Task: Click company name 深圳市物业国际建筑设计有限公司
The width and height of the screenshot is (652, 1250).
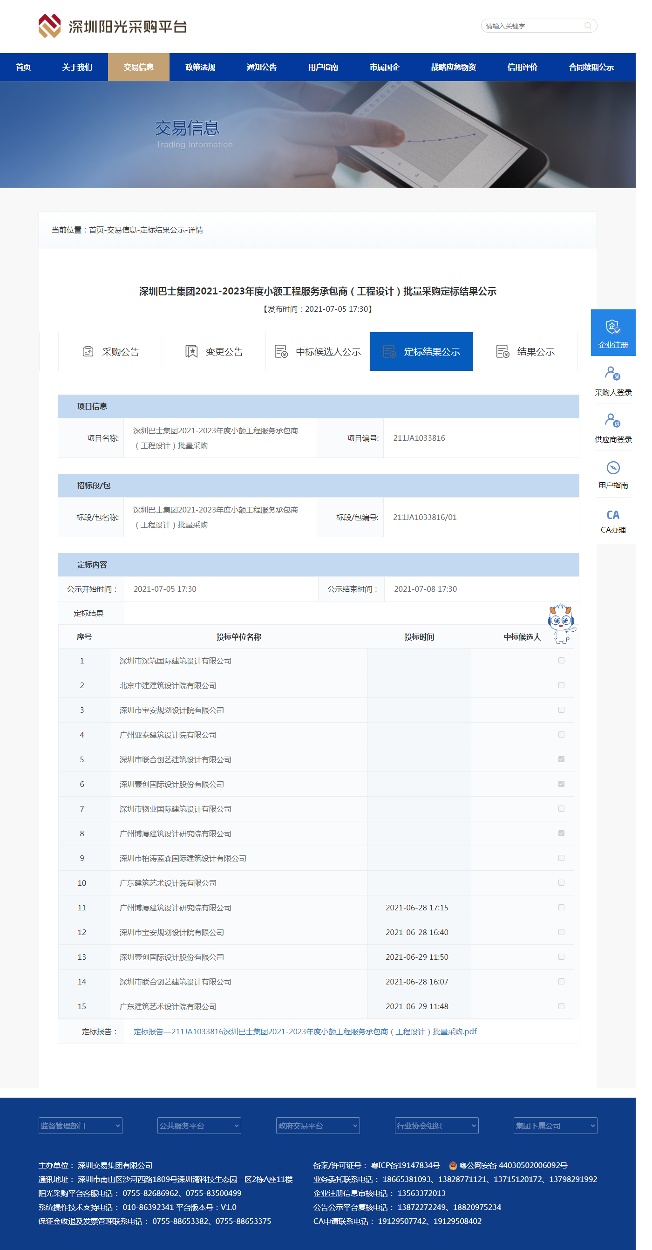Action: pos(175,809)
